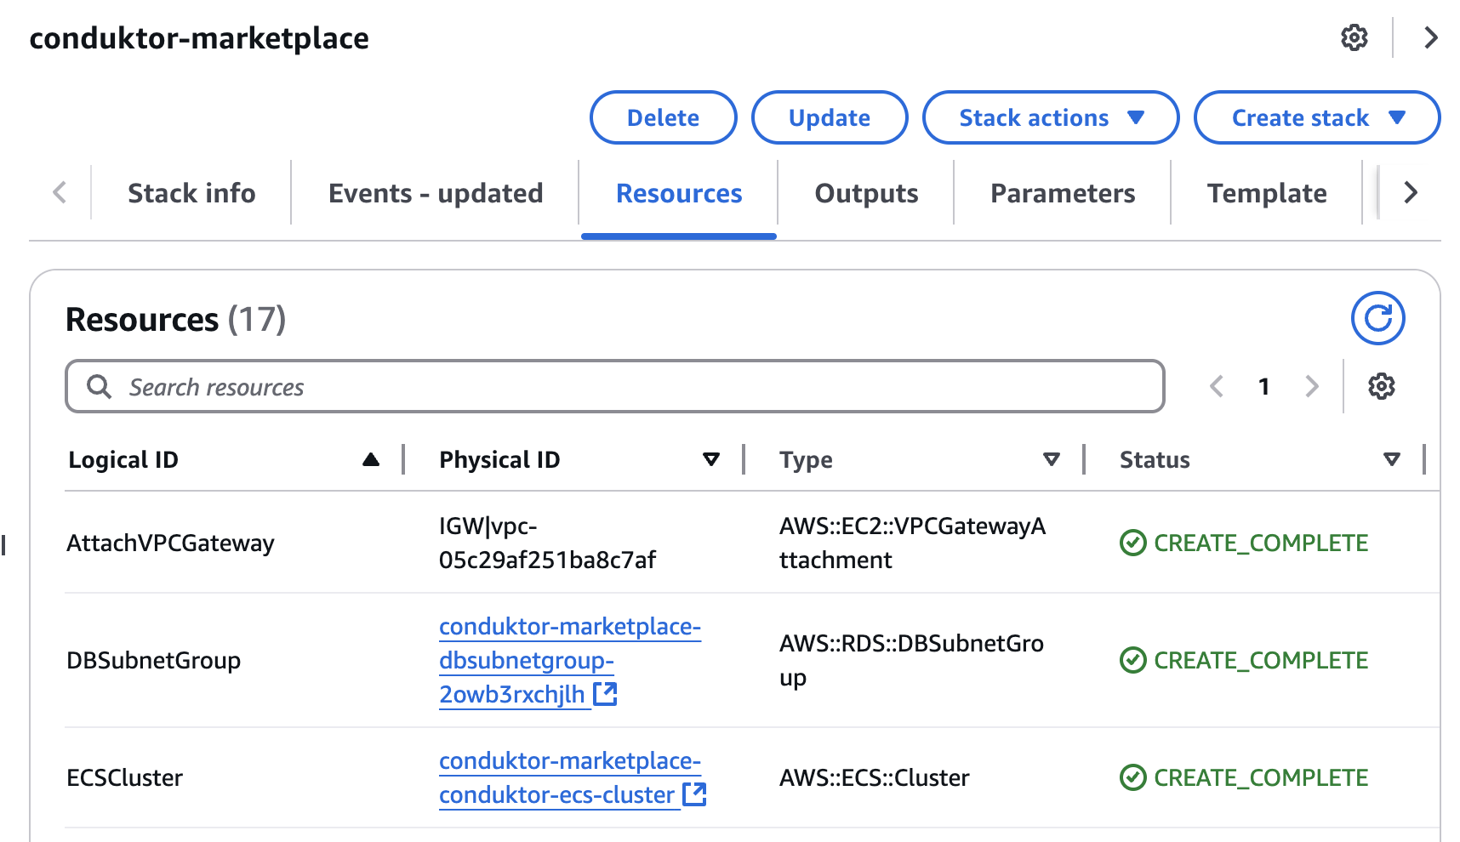This screenshot has height=842, width=1460.
Task: Open the Create stack dropdown
Action: (1316, 117)
